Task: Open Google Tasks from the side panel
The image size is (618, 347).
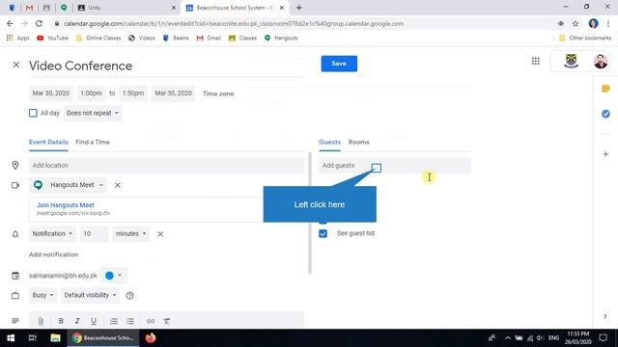Action: coord(605,114)
